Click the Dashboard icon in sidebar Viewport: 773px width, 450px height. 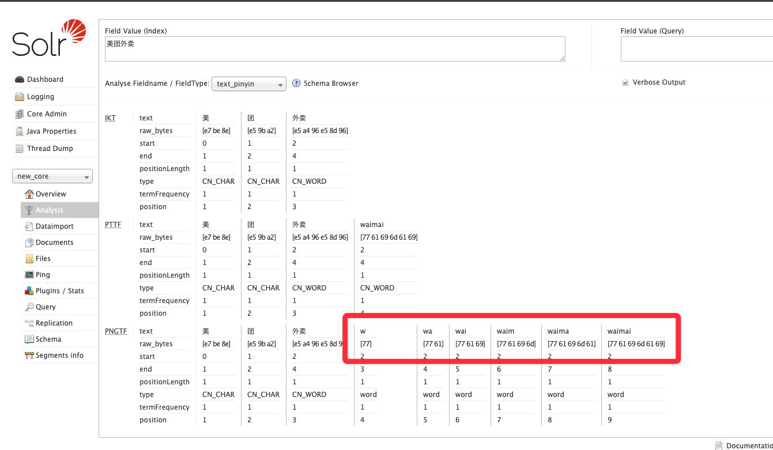[x=20, y=80]
